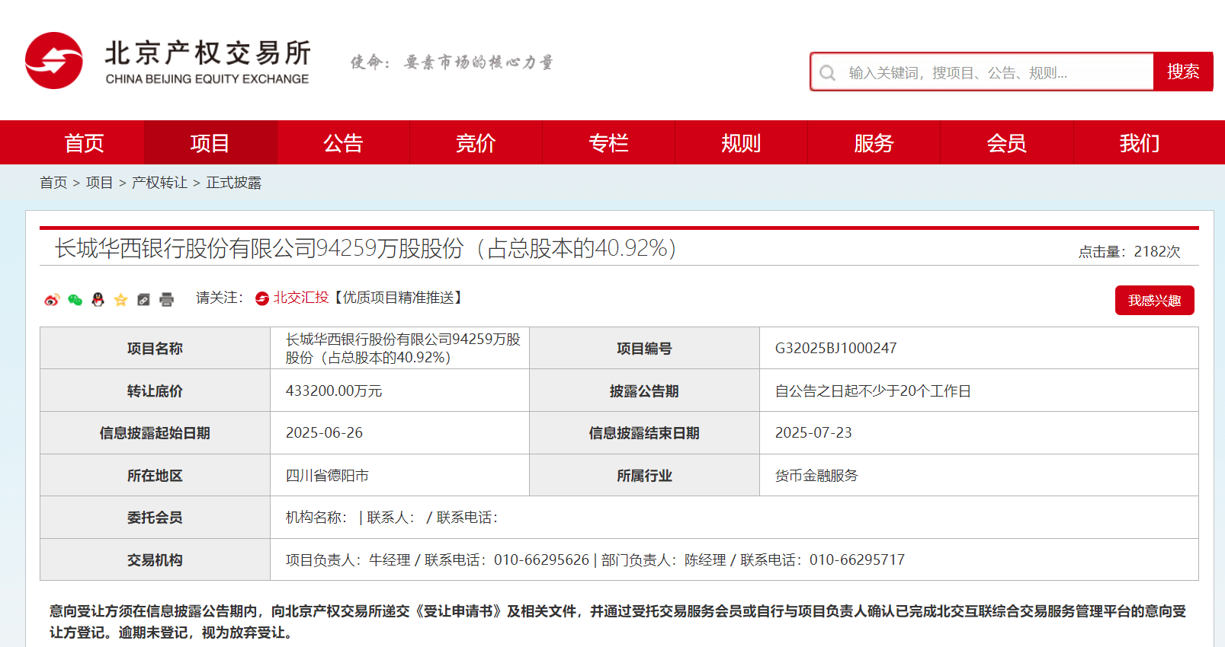Open the 竞价 nav menu
This screenshot has width=1225, height=647.
pyautogui.click(x=476, y=142)
